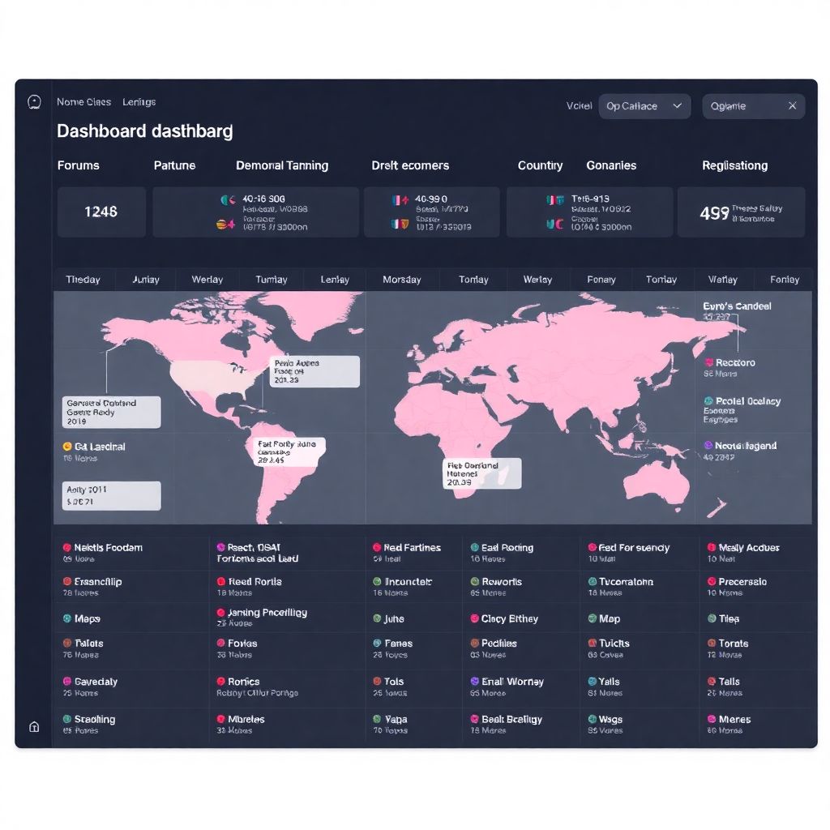Switch to the Theday tab
This screenshot has width=830, height=830.
[83, 280]
